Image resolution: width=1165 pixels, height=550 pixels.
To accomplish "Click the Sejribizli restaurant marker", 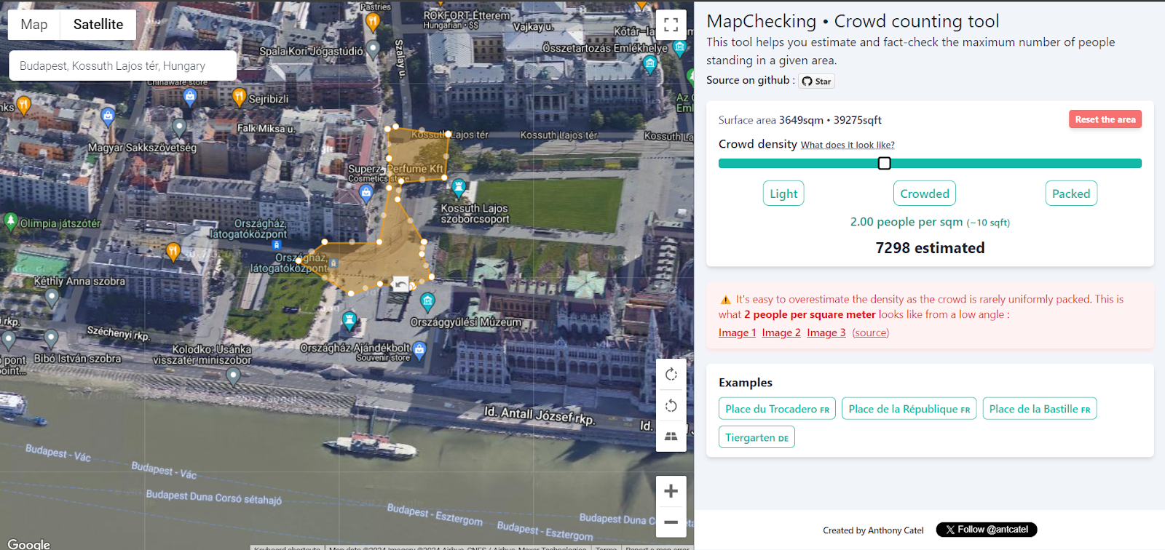I will coord(239,96).
